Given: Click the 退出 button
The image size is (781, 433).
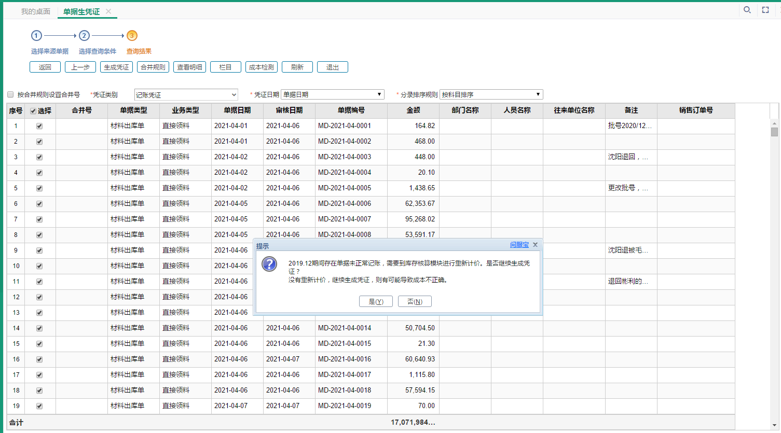Looking at the screenshot, I should 333,67.
